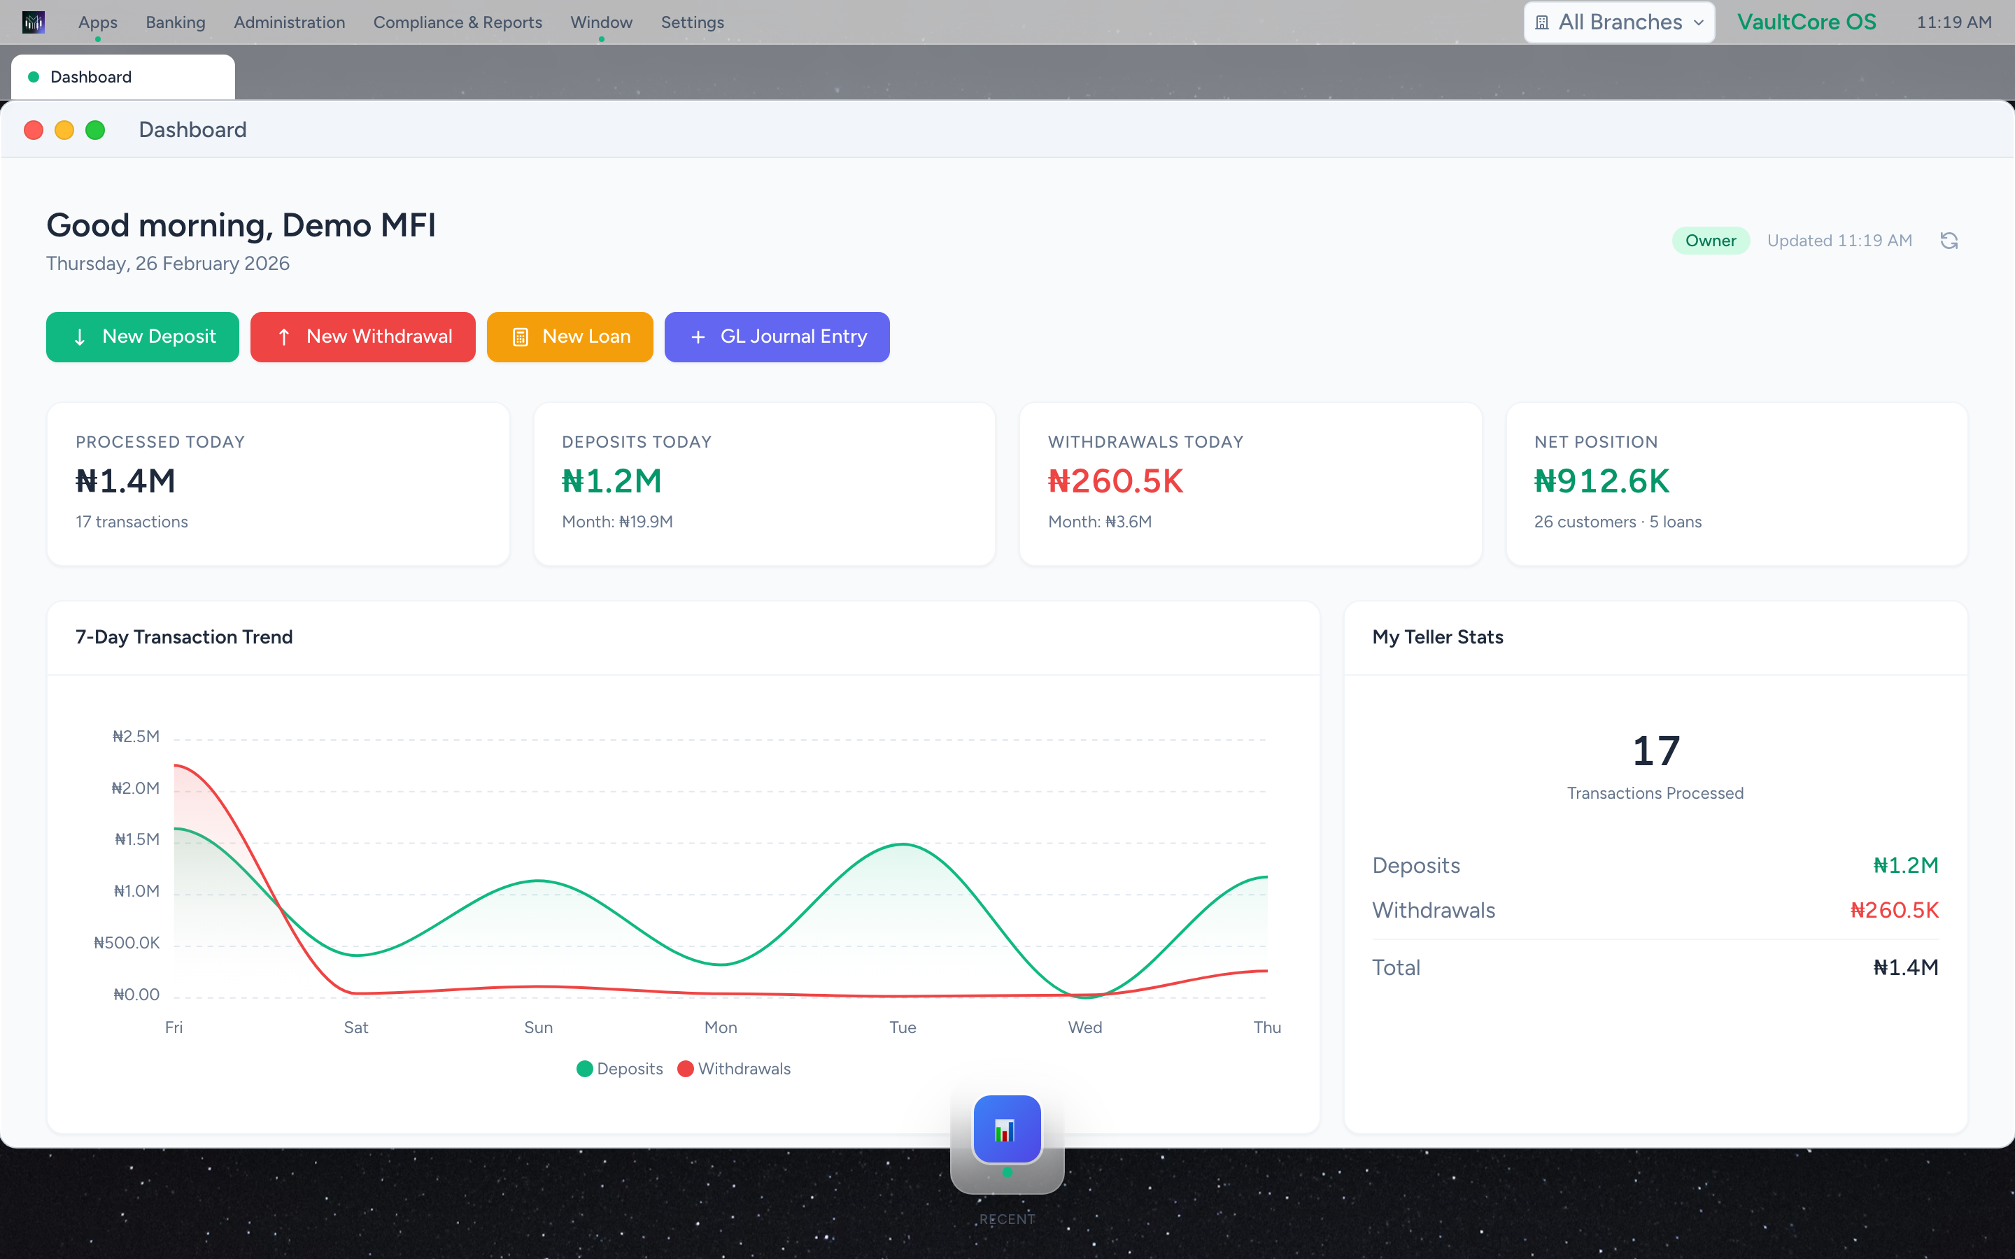Click 'Month: ₦19.9M' under Deposits Today
The image size is (2015, 1259).
617,522
